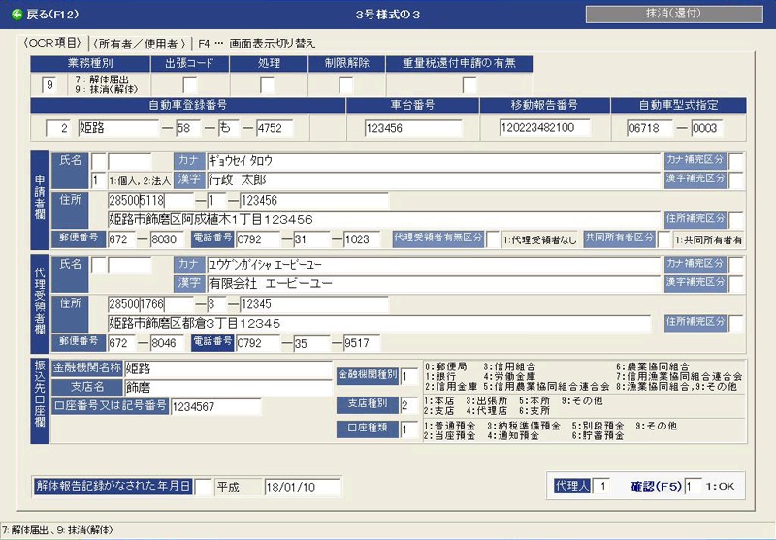Image resolution: width=776 pixels, height=540 pixels.
Task: Switch to the 〈所有者/使用者〉 tab
Action: [x=140, y=44]
